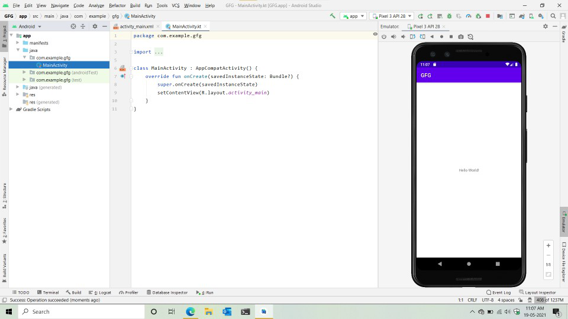Toggle the Project tool window side tab
568x319 pixels.
4,32
